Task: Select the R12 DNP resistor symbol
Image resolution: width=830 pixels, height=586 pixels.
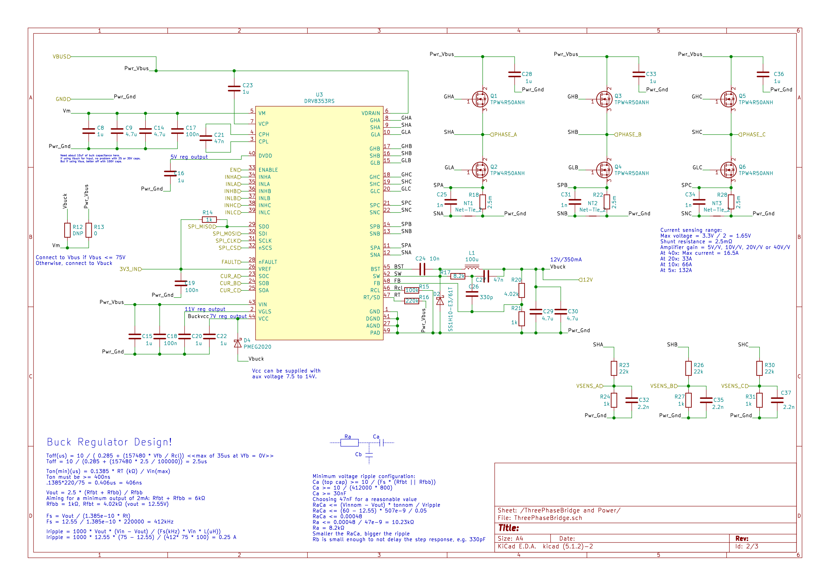Action: (67, 230)
